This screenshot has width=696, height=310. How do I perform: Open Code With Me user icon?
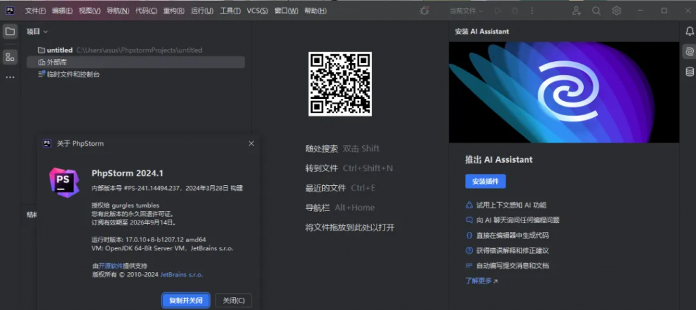[x=576, y=11]
